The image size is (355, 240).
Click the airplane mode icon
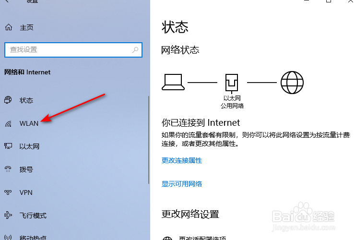point(8,215)
